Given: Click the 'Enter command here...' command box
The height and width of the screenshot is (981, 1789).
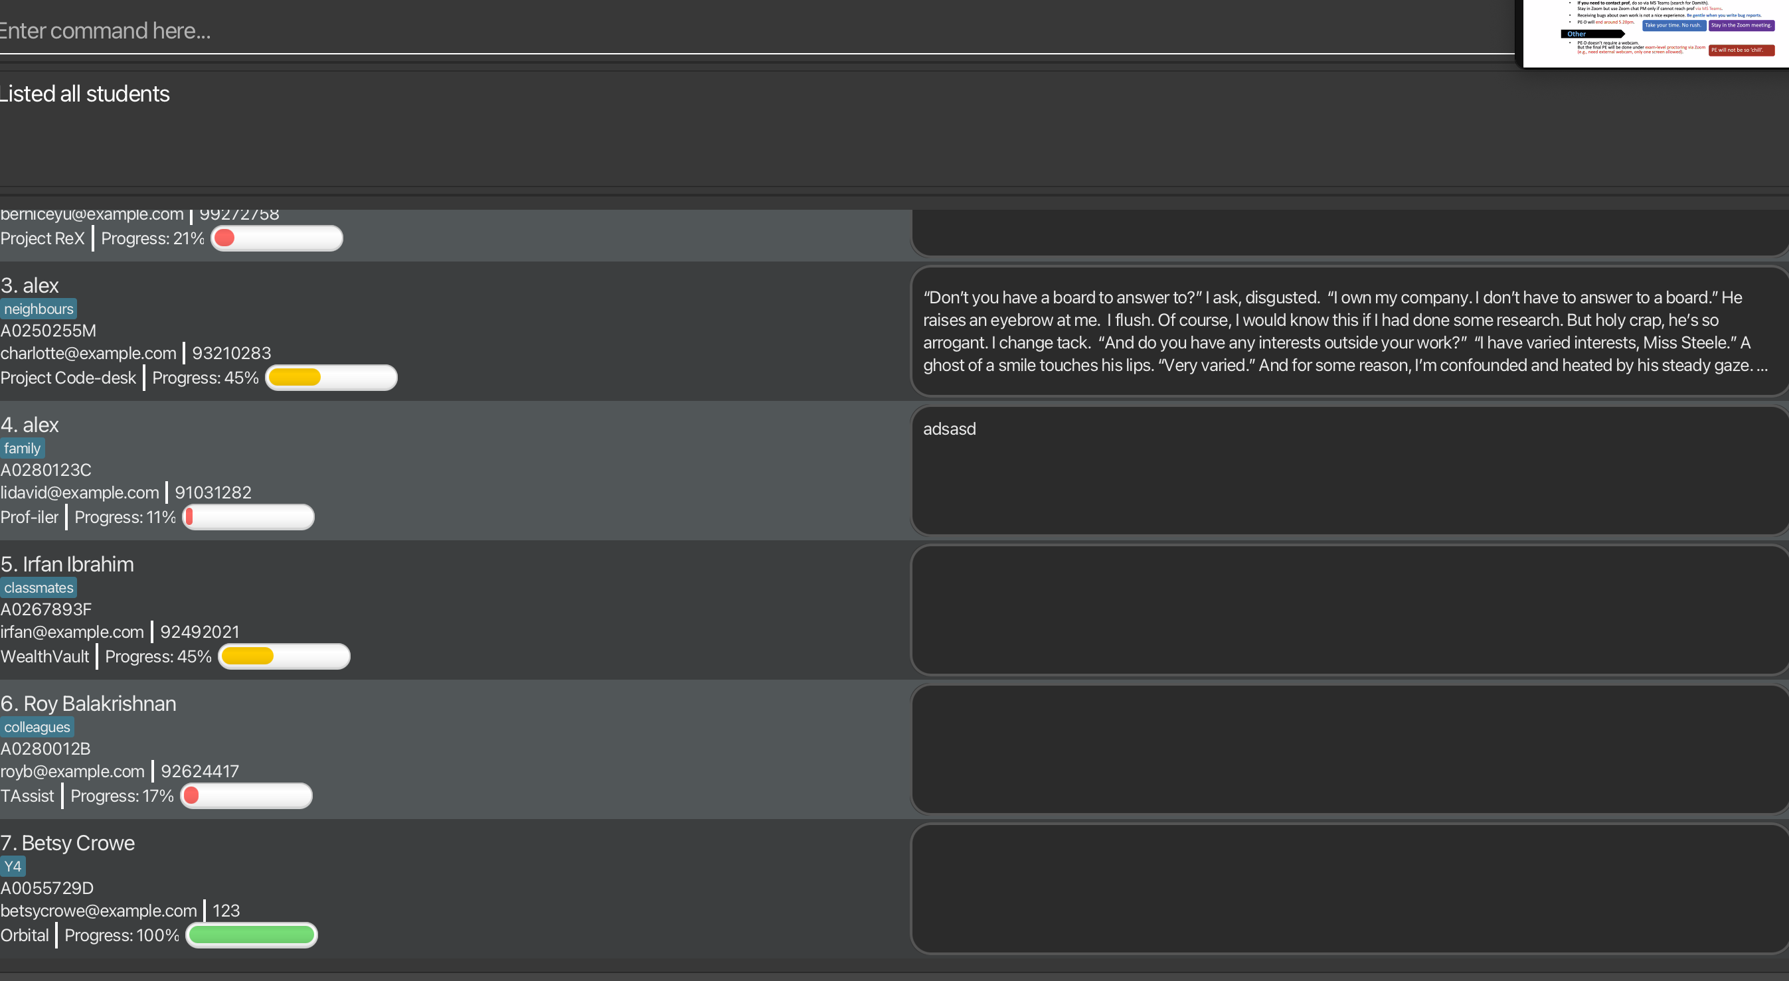Looking at the screenshot, I should click(x=756, y=31).
